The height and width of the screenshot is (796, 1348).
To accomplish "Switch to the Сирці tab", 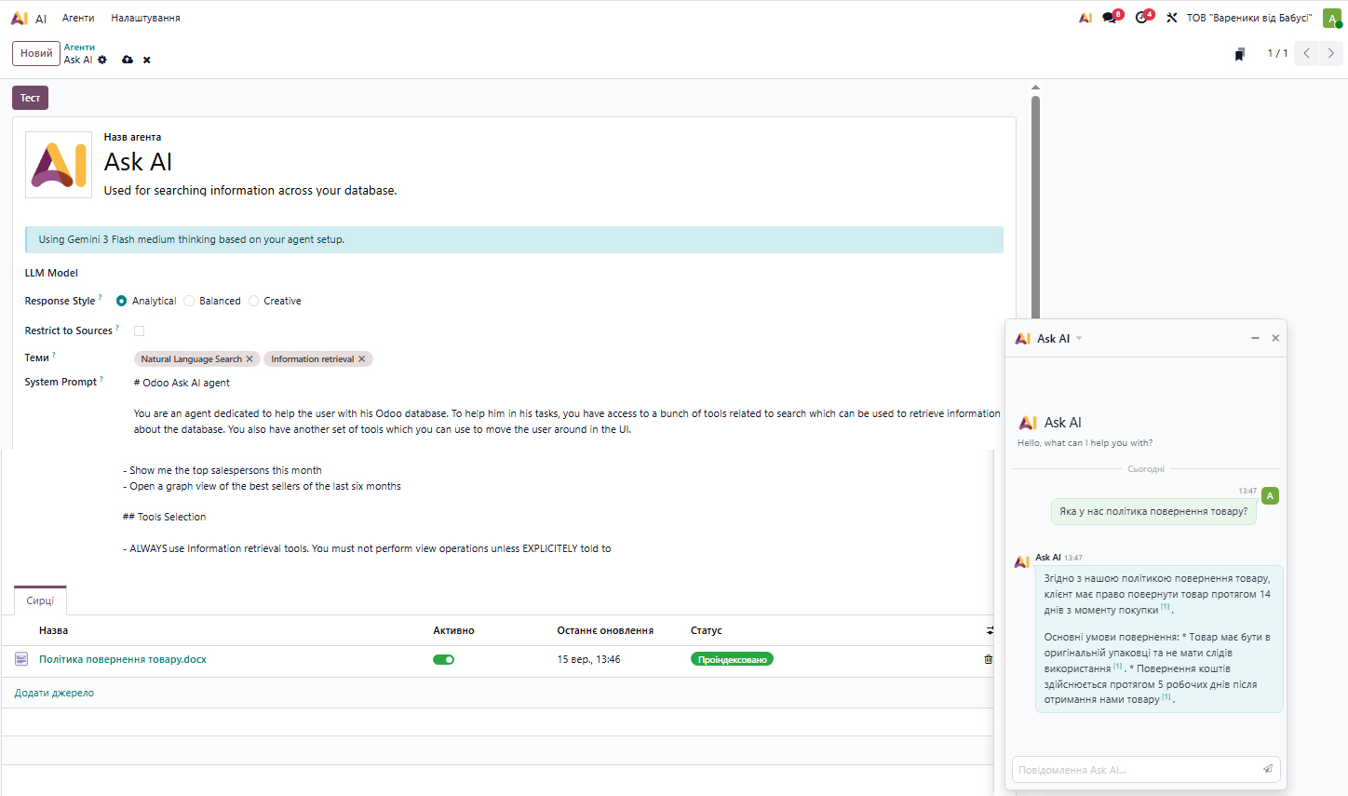I will [x=40, y=600].
